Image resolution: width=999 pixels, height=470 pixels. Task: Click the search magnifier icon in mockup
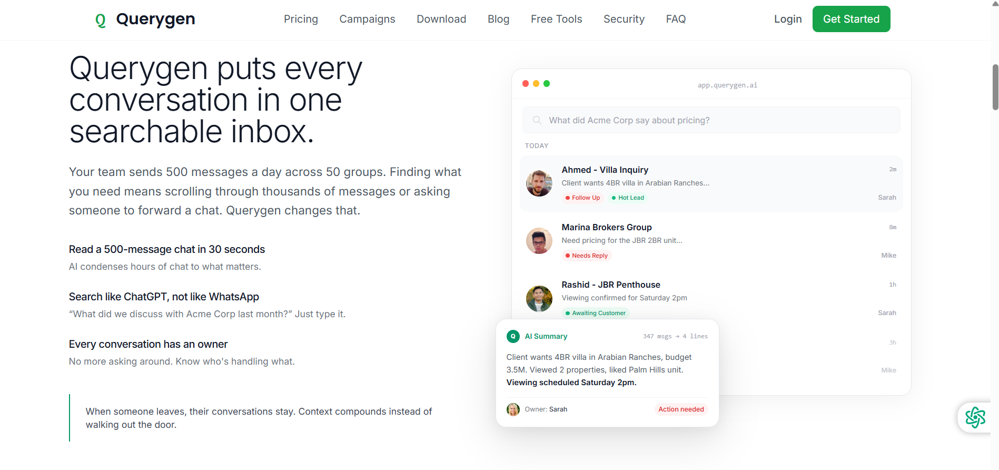point(537,120)
